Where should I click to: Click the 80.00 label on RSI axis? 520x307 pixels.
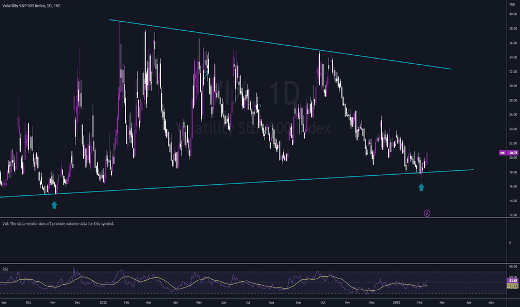(x=513, y=266)
